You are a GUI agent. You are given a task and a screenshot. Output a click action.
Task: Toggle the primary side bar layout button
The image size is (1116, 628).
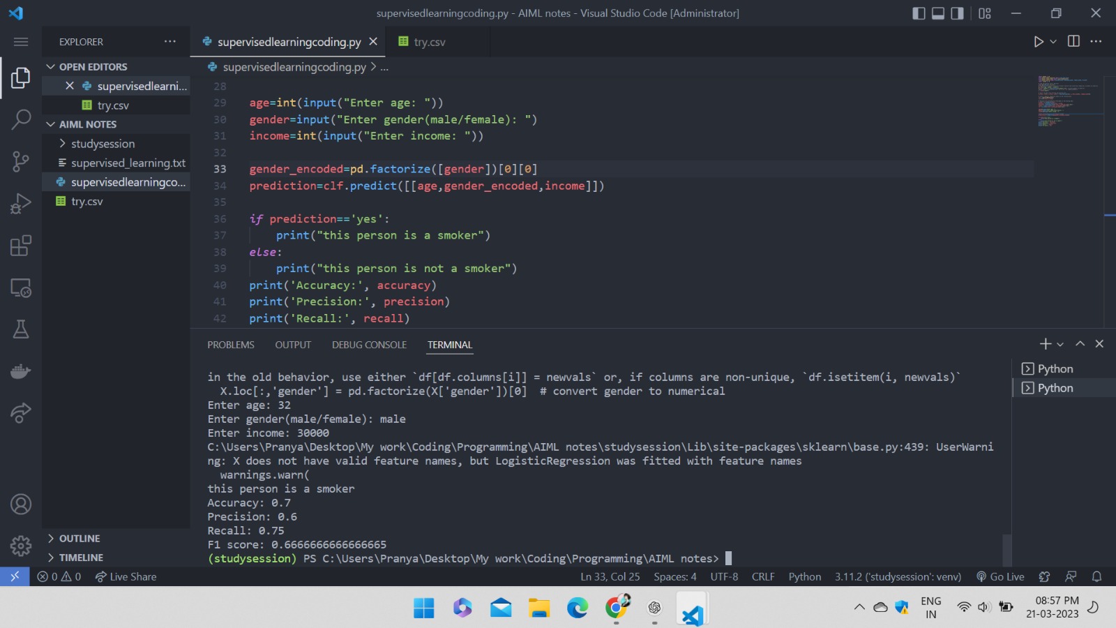click(919, 13)
